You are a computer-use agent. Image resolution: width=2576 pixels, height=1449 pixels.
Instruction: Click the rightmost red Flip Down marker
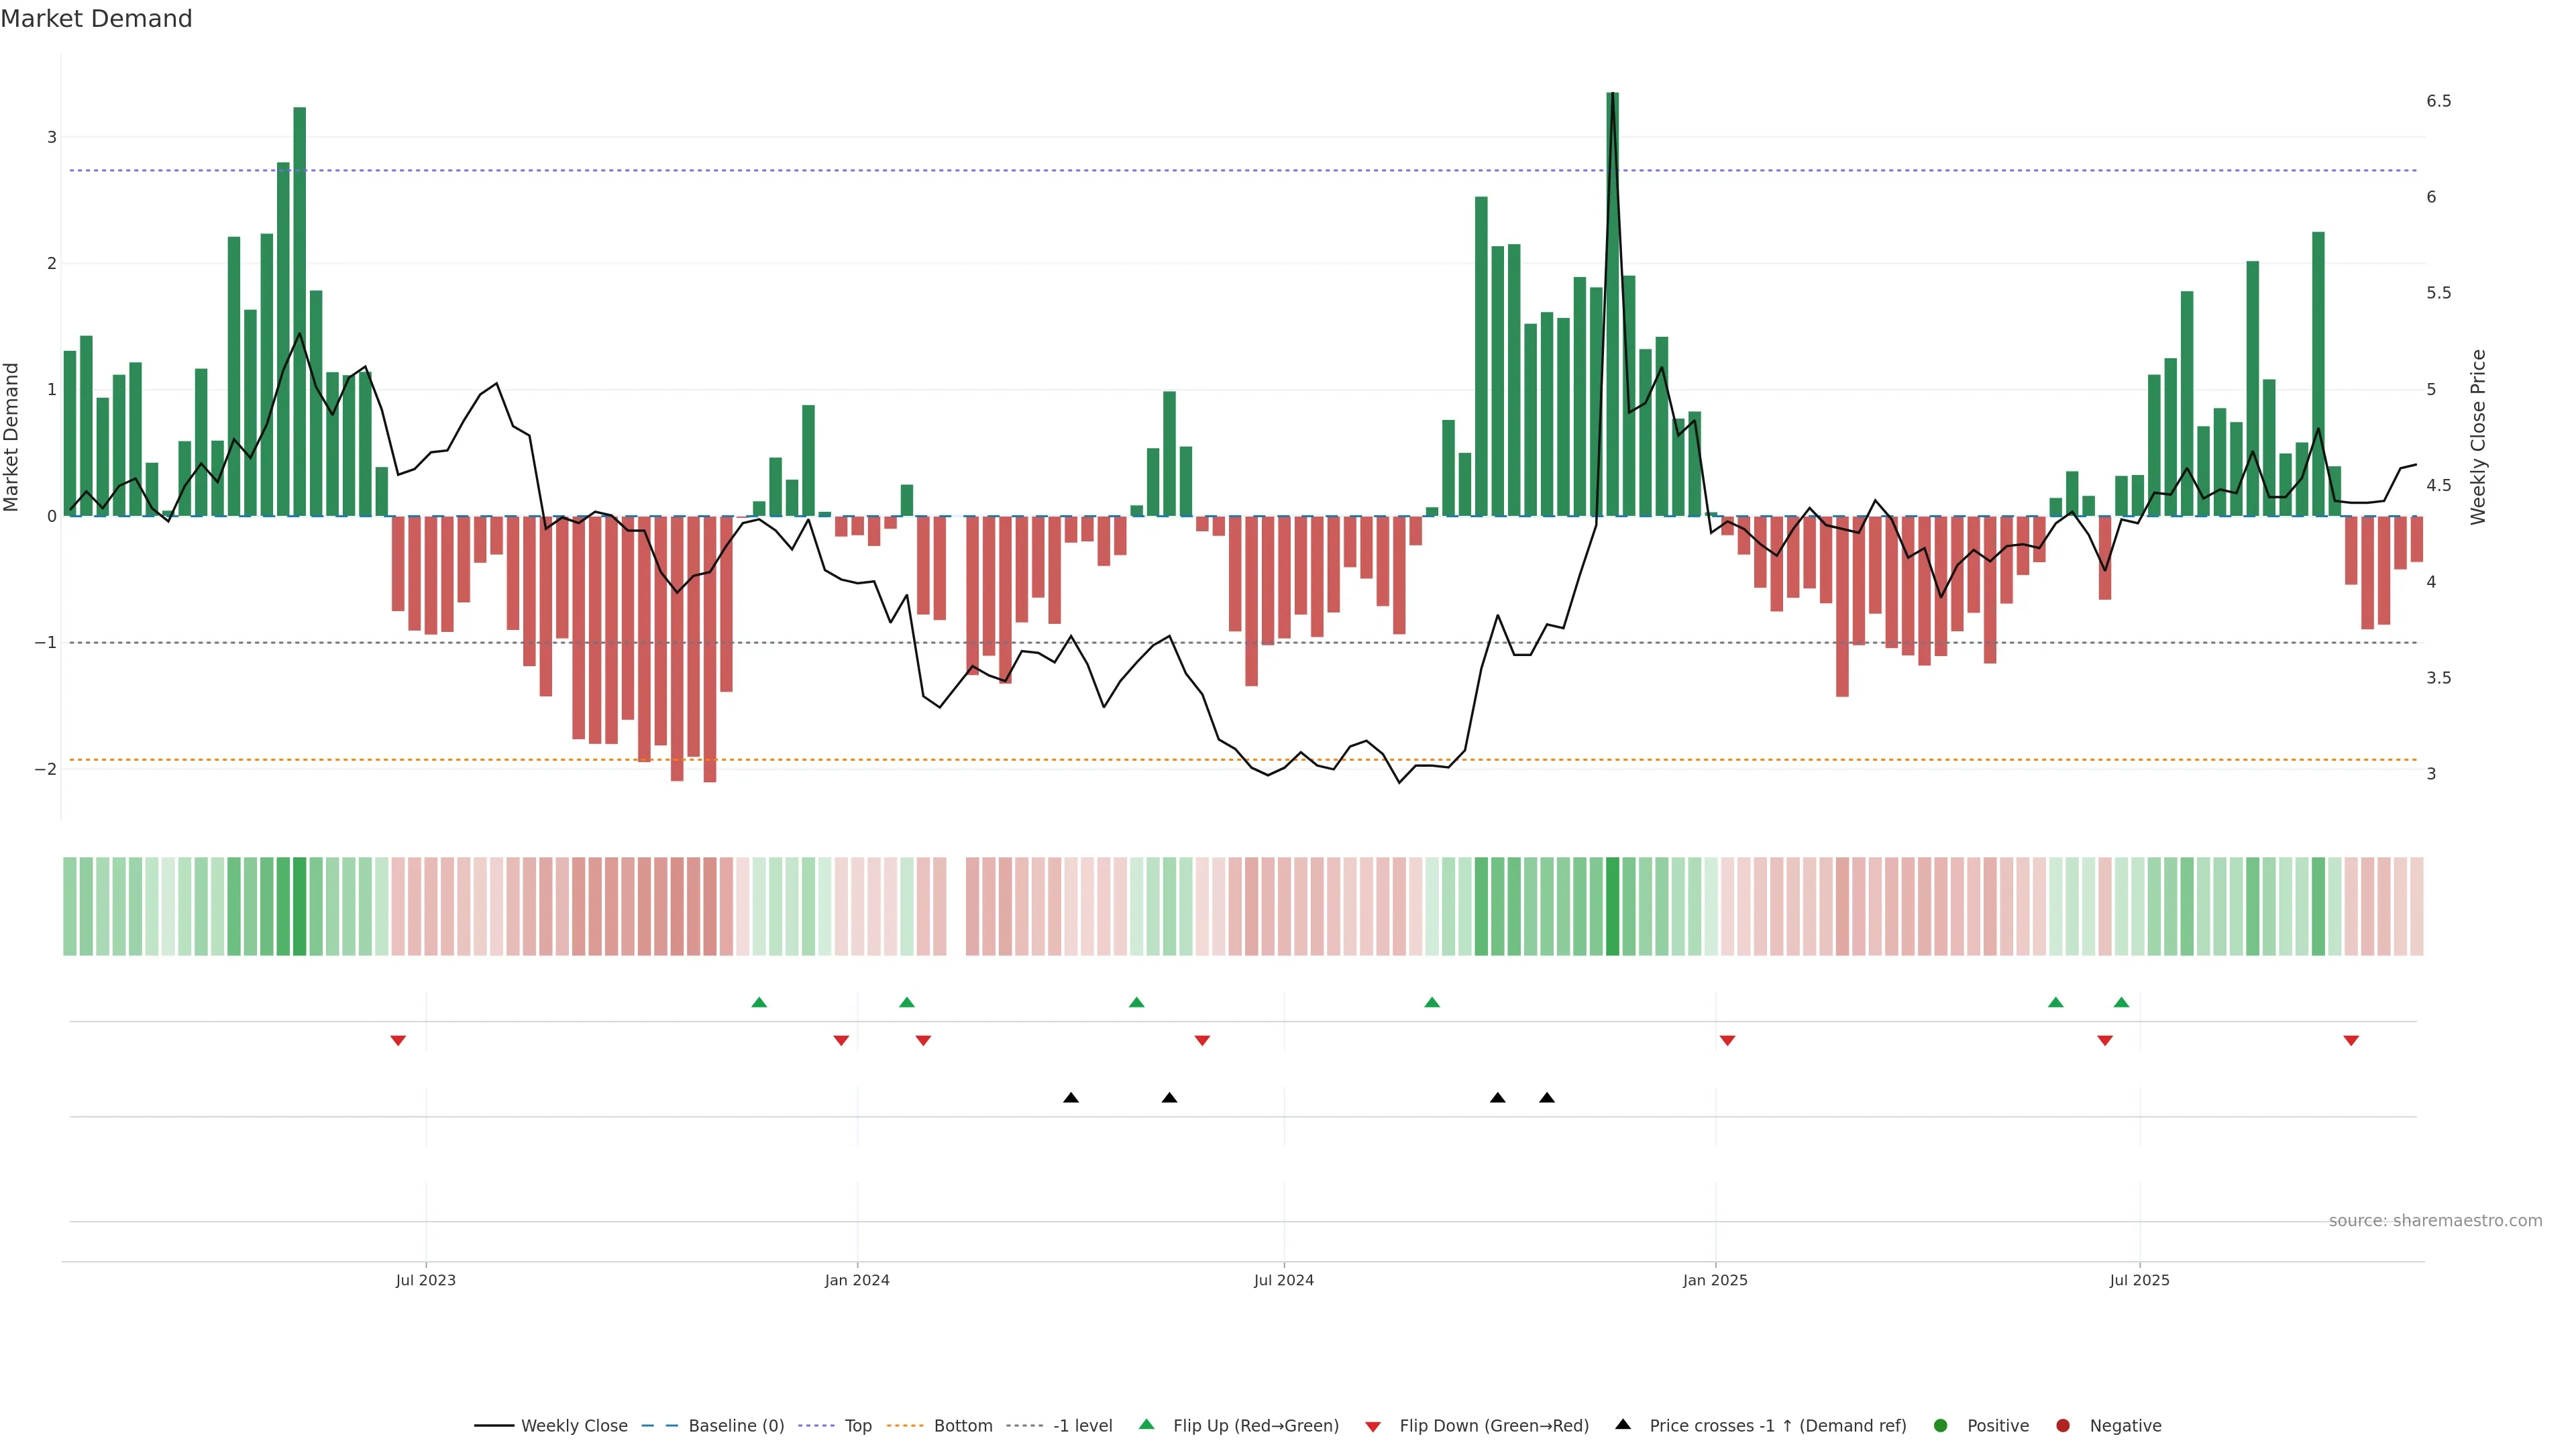pos(2351,1041)
